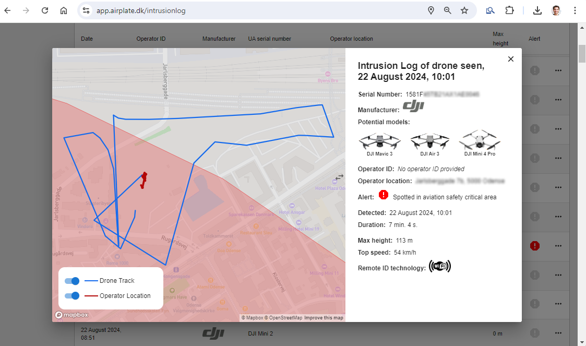The height and width of the screenshot is (346, 586).
Task: Click the DJI Mini 2 table cell
Action: point(260,333)
